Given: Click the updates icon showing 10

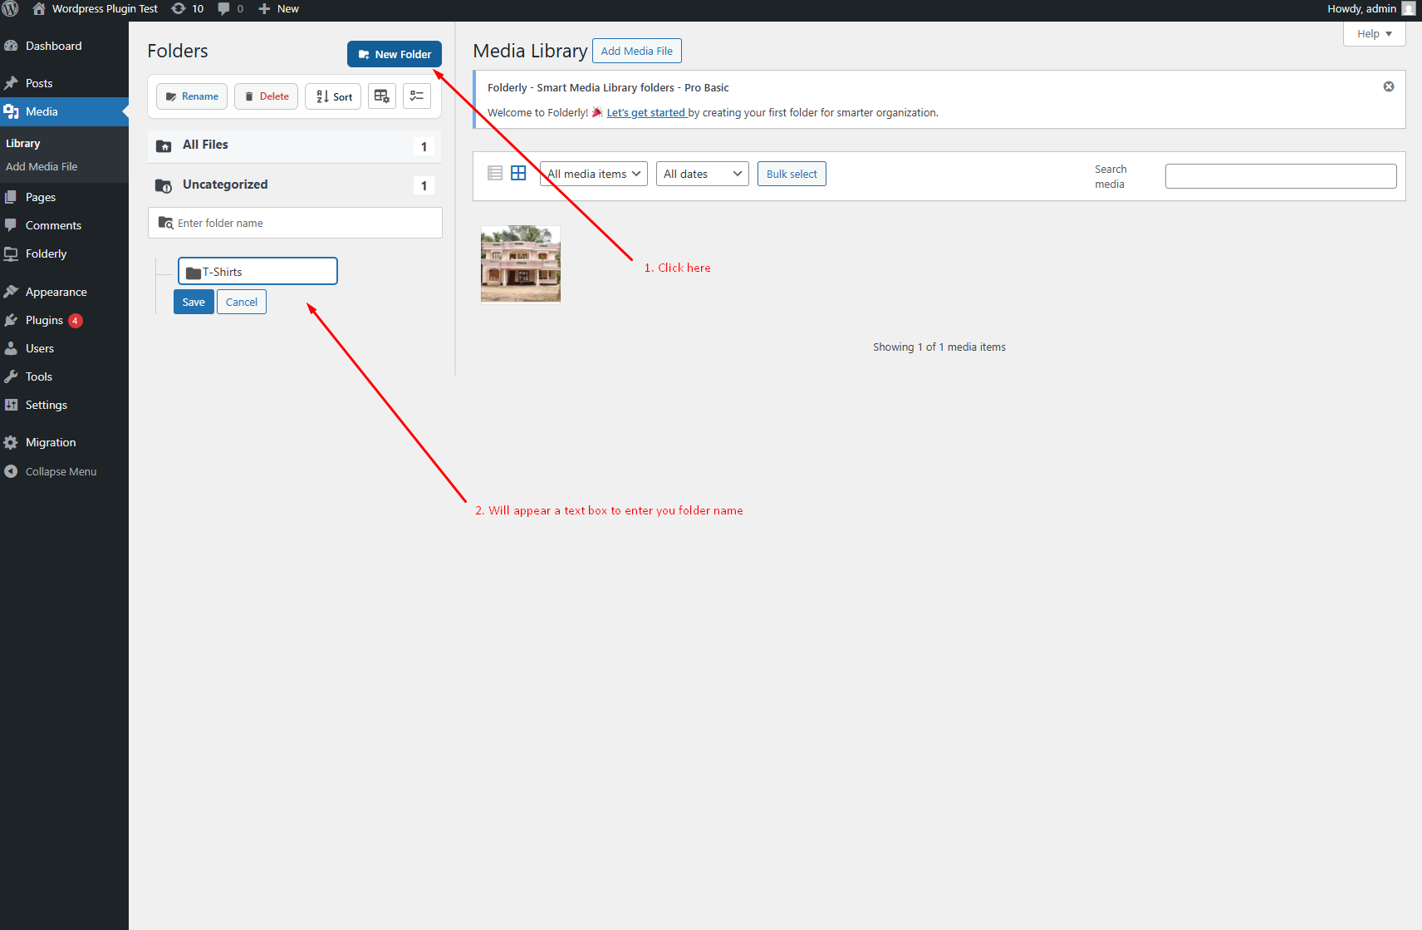Looking at the screenshot, I should [x=188, y=8].
